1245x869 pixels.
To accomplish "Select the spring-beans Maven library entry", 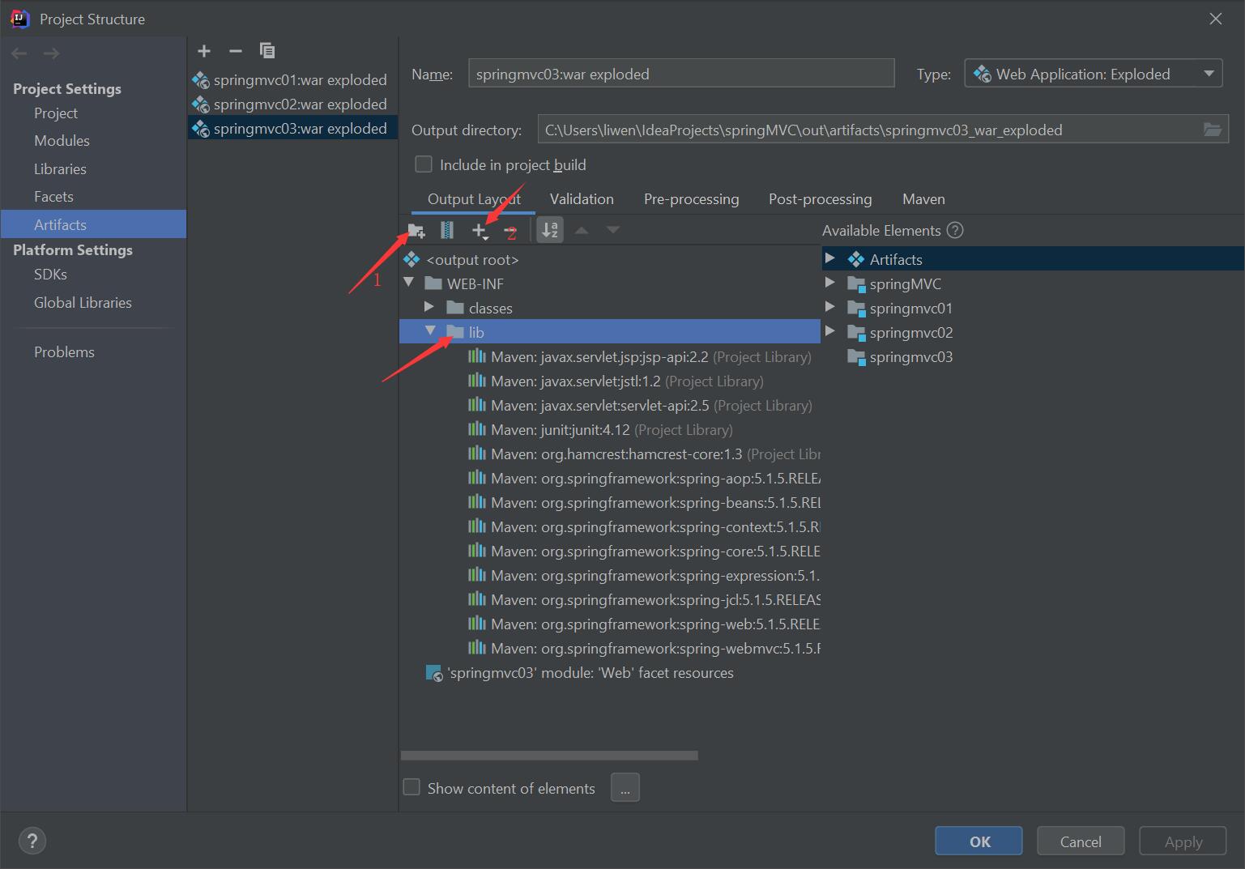I will [x=644, y=503].
